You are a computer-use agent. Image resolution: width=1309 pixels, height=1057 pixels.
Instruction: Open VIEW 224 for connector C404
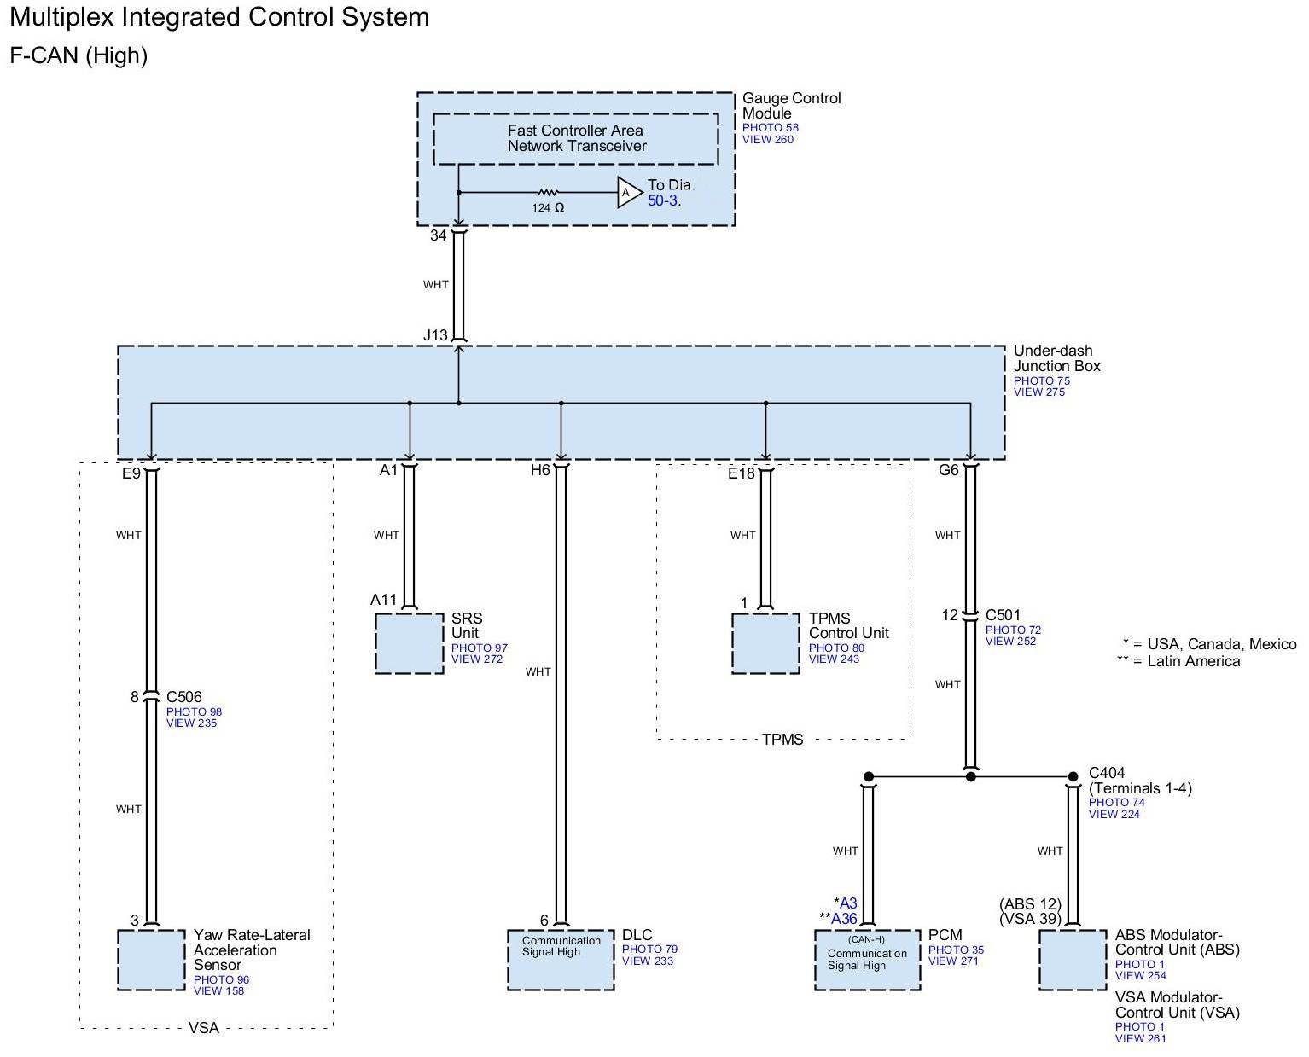tap(1114, 815)
